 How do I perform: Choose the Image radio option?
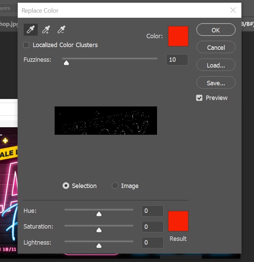point(115,186)
